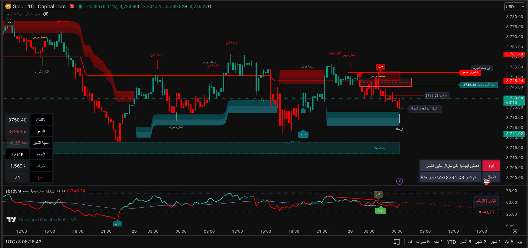Click the green market status dot
Screen dimensions: 528x248
click(x=80, y=6)
